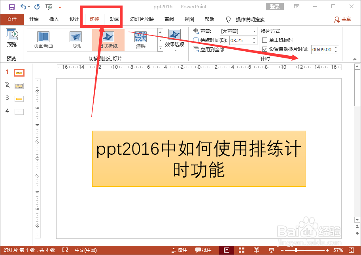361x255 pixels.
Task: Click the 预览 preview transition button
Action: coord(12,38)
